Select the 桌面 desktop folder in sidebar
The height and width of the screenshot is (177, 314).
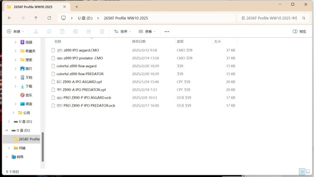[26, 104]
